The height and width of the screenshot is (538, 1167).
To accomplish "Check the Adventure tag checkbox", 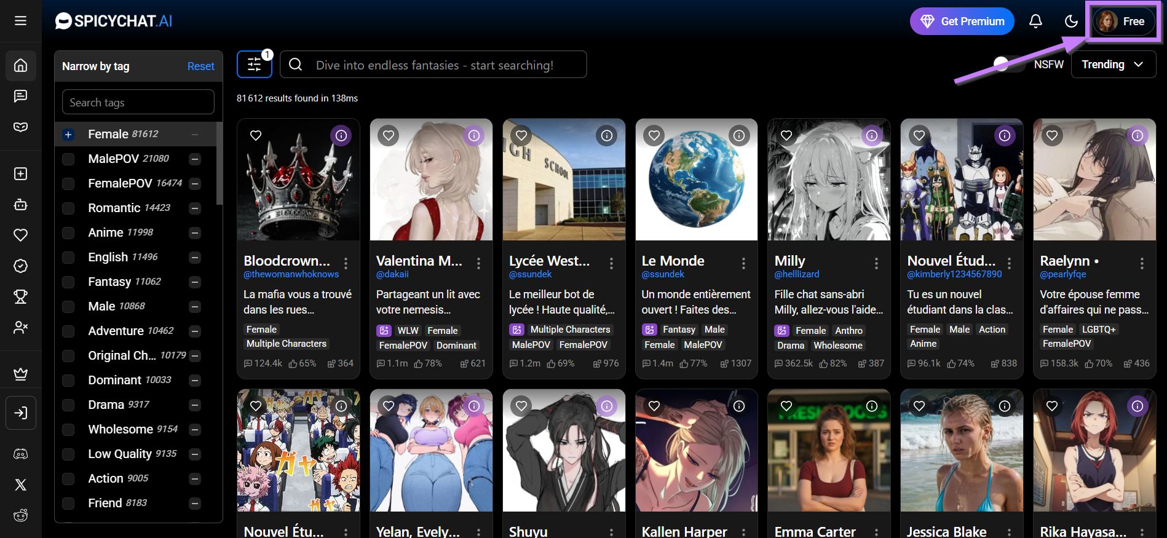I will pyautogui.click(x=68, y=331).
